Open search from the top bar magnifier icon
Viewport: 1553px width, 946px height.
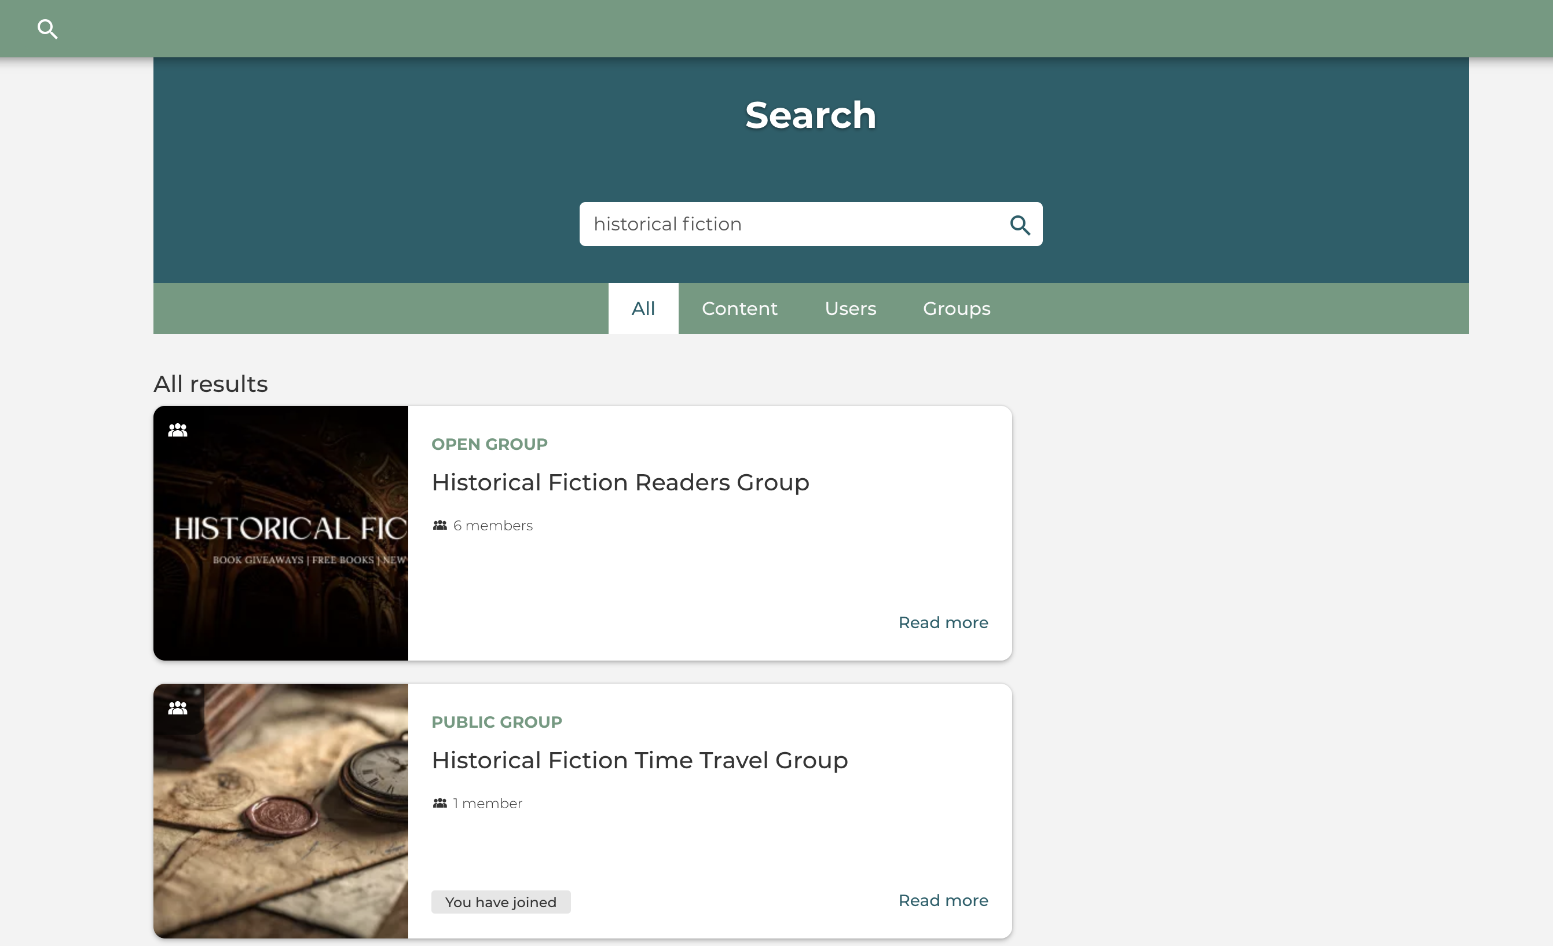(47, 29)
